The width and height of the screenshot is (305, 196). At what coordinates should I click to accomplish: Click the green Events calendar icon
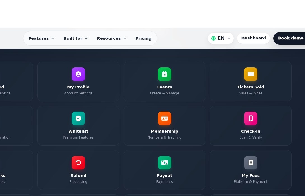pyautogui.click(x=164, y=74)
